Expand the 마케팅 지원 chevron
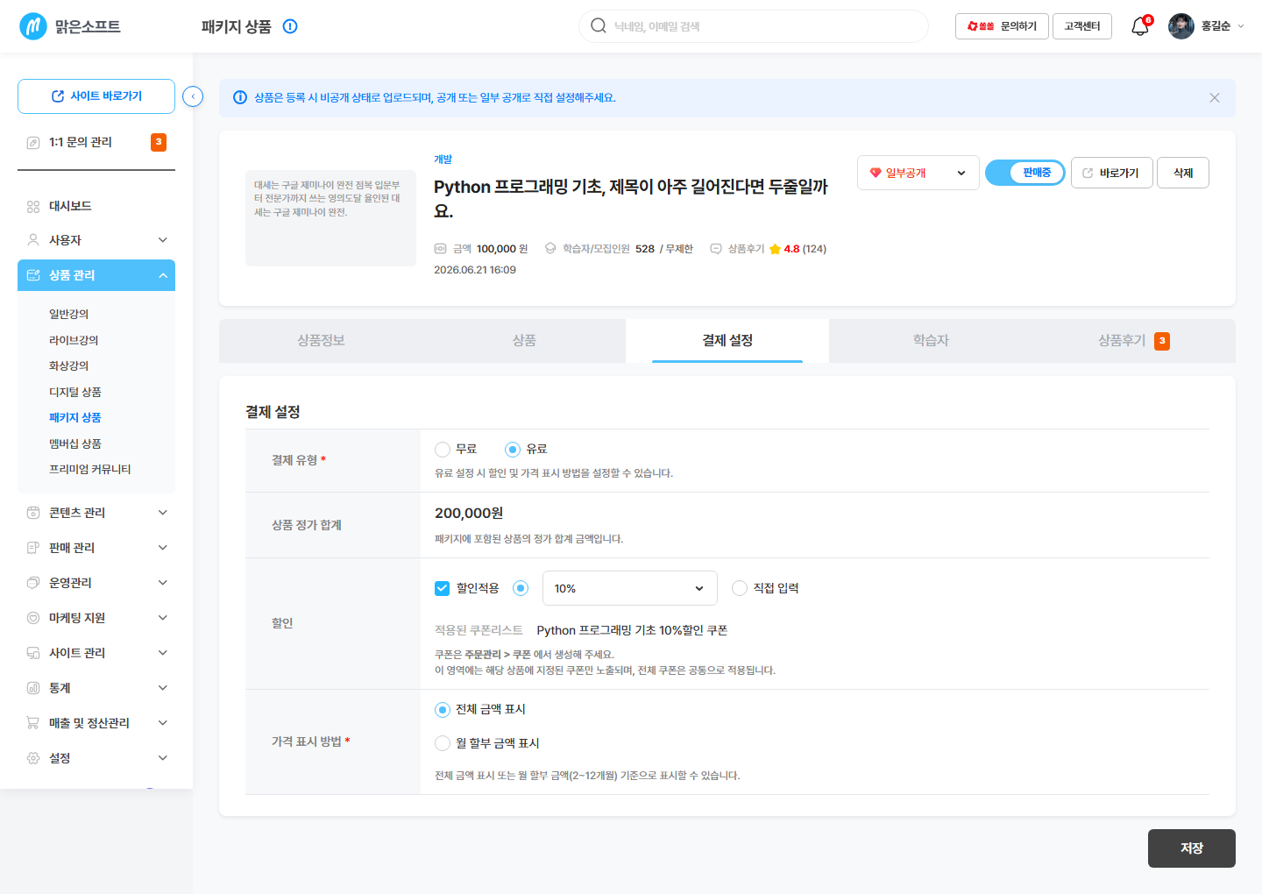Image resolution: width=1262 pixels, height=894 pixels. coord(163,618)
